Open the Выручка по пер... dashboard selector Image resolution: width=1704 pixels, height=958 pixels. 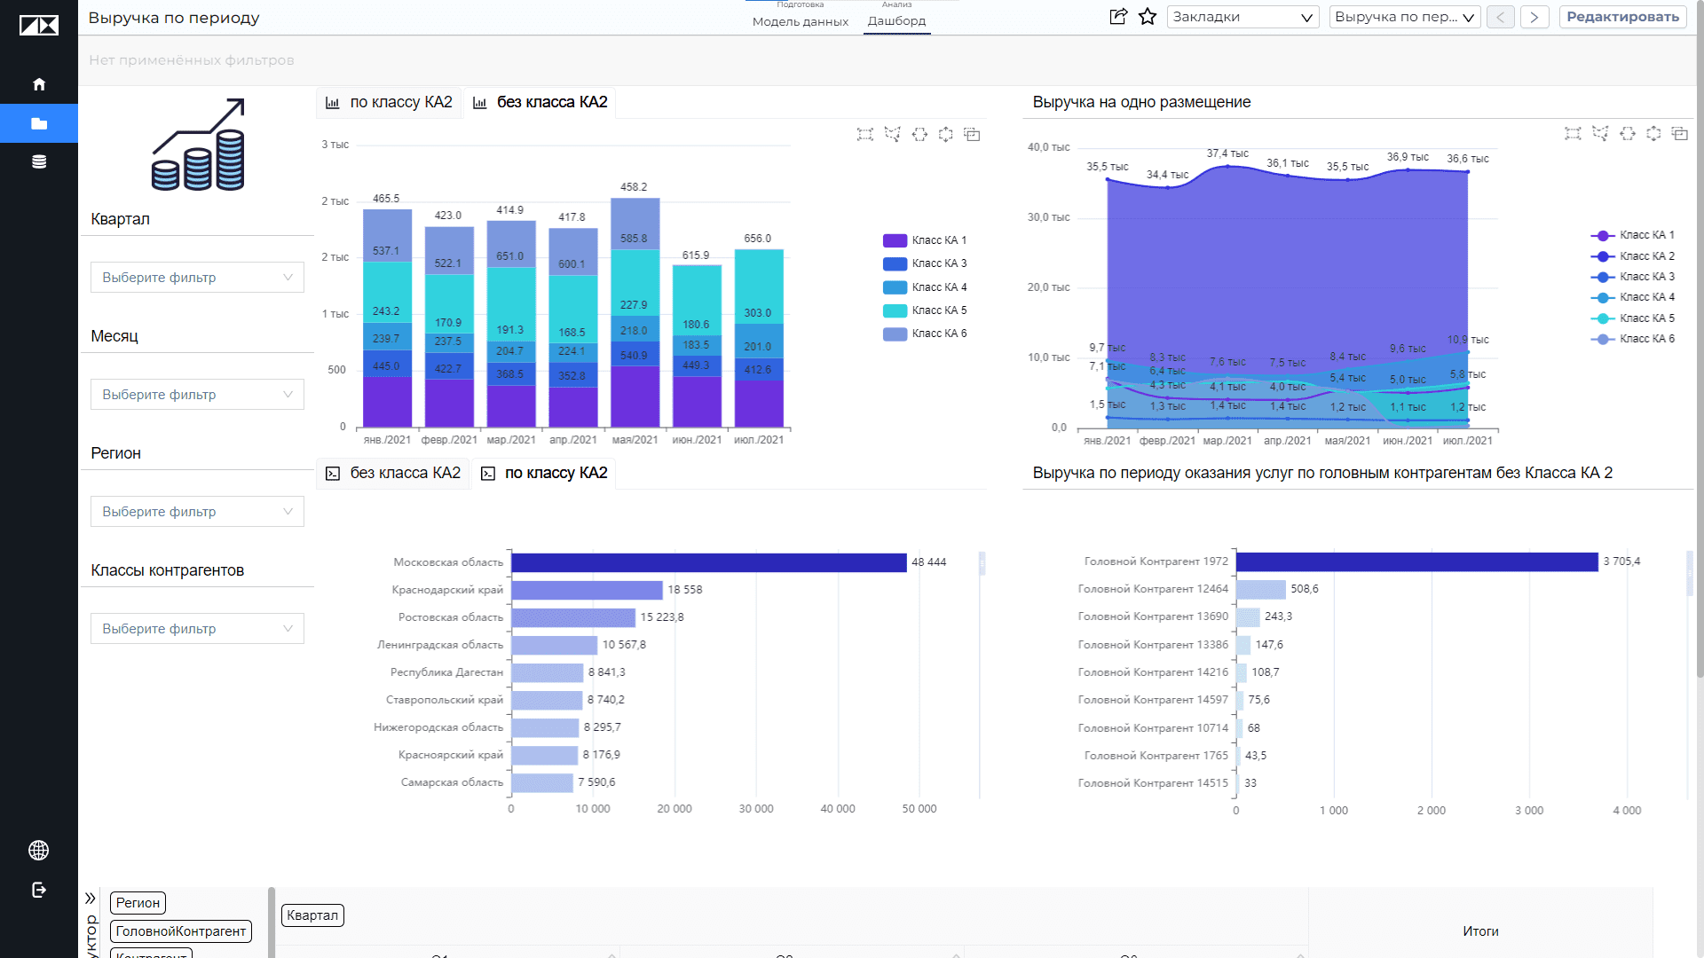tap(1405, 17)
